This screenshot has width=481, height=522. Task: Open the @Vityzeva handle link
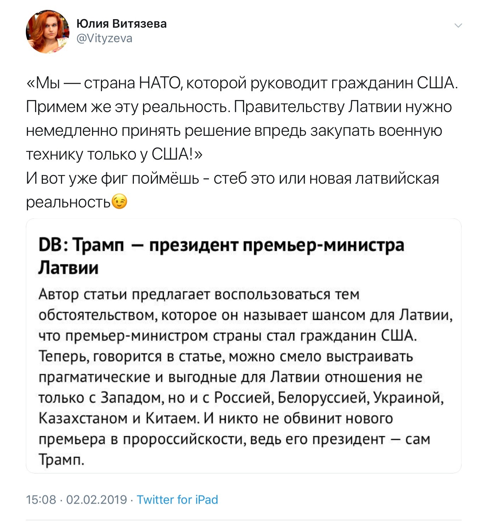tap(104, 38)
